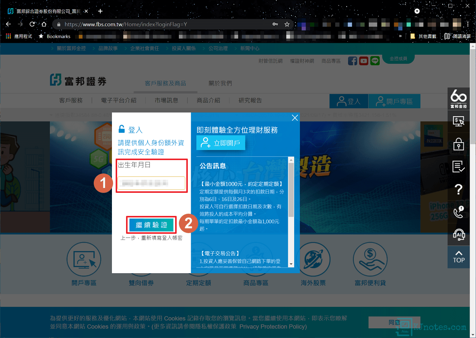The width and height of the screenshot is (476, 338).
Task: Switch to 客戶服務及商品 tab
Action: pyautogui.click(x=165, y=83)
